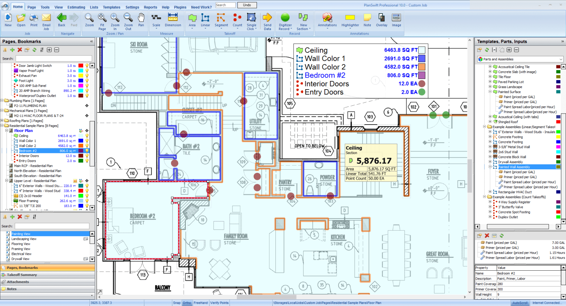566x306 pixels.
Task: Click the Wall Color 2 color swatch
Action: point(81,145)
